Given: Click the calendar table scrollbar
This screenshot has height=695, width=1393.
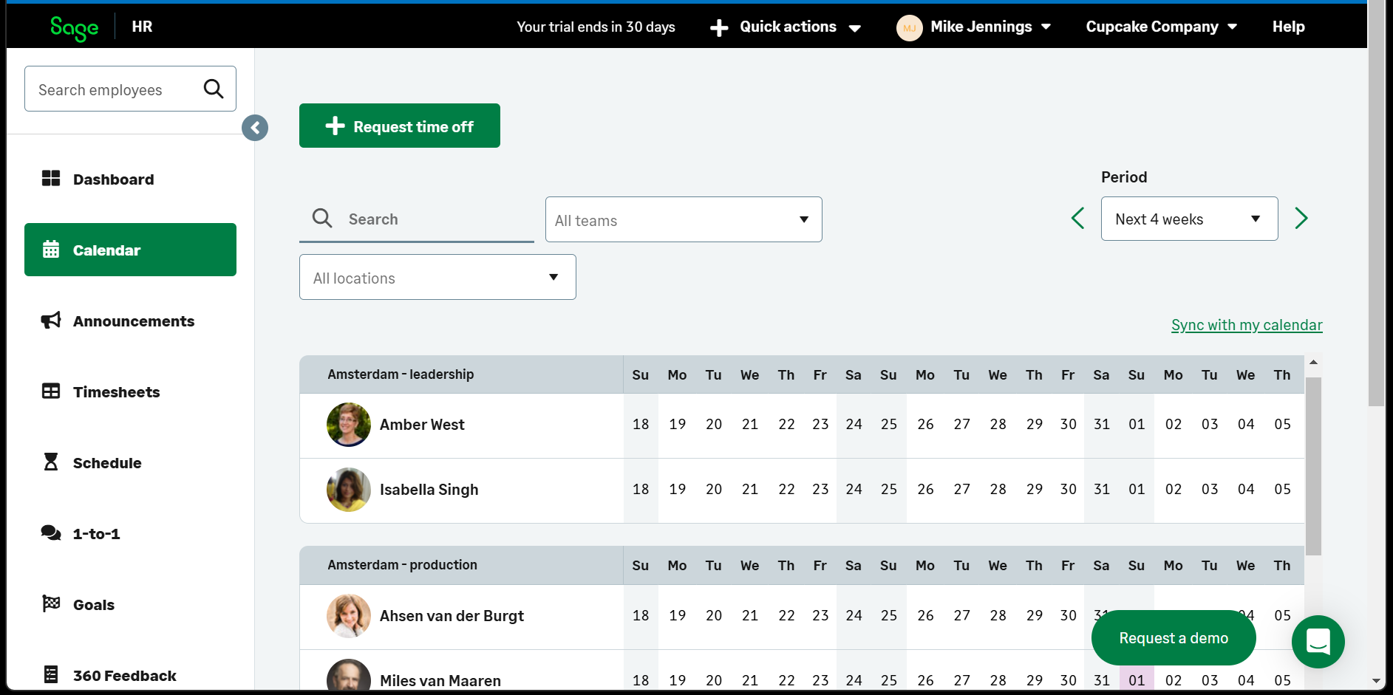Looking at the screenshot, I should [x=1313, y=465].
